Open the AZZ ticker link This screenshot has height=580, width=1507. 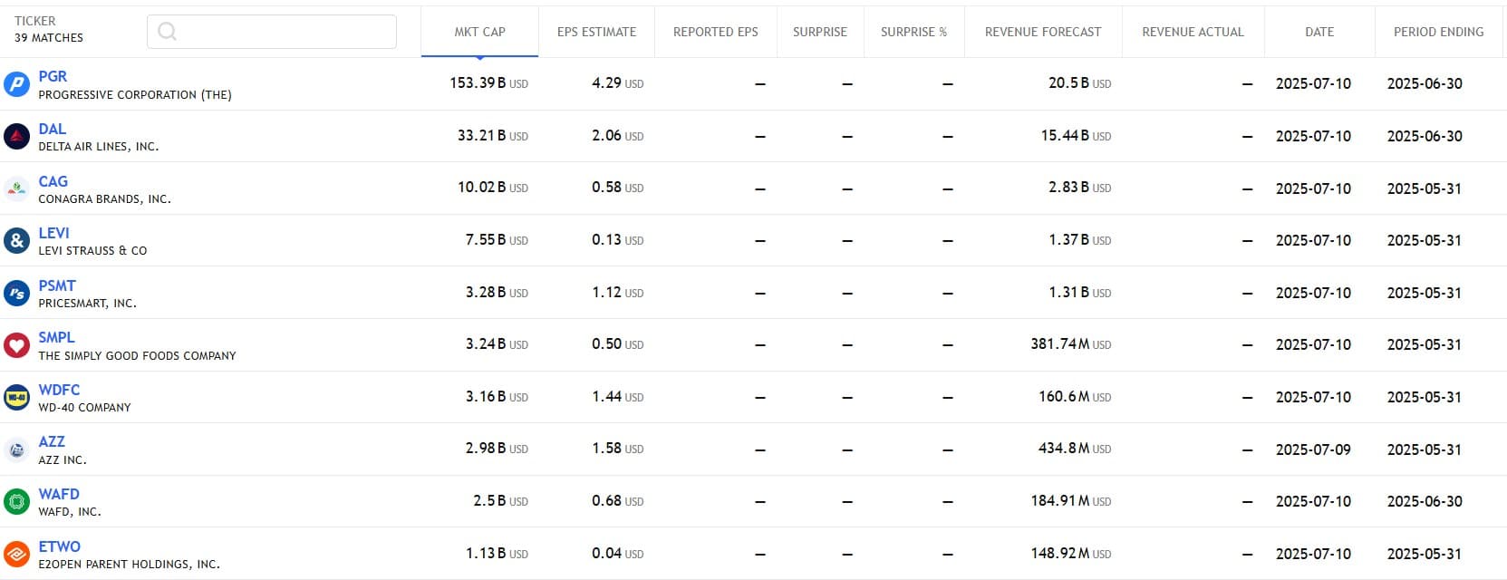(x=52, y=441)
